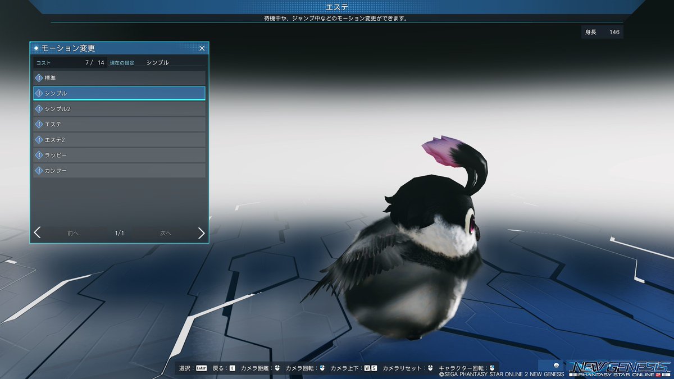Click the diamond cost icon on カンフー row

[39, 171]
